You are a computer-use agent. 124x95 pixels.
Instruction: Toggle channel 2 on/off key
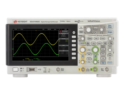coord(95,56)
